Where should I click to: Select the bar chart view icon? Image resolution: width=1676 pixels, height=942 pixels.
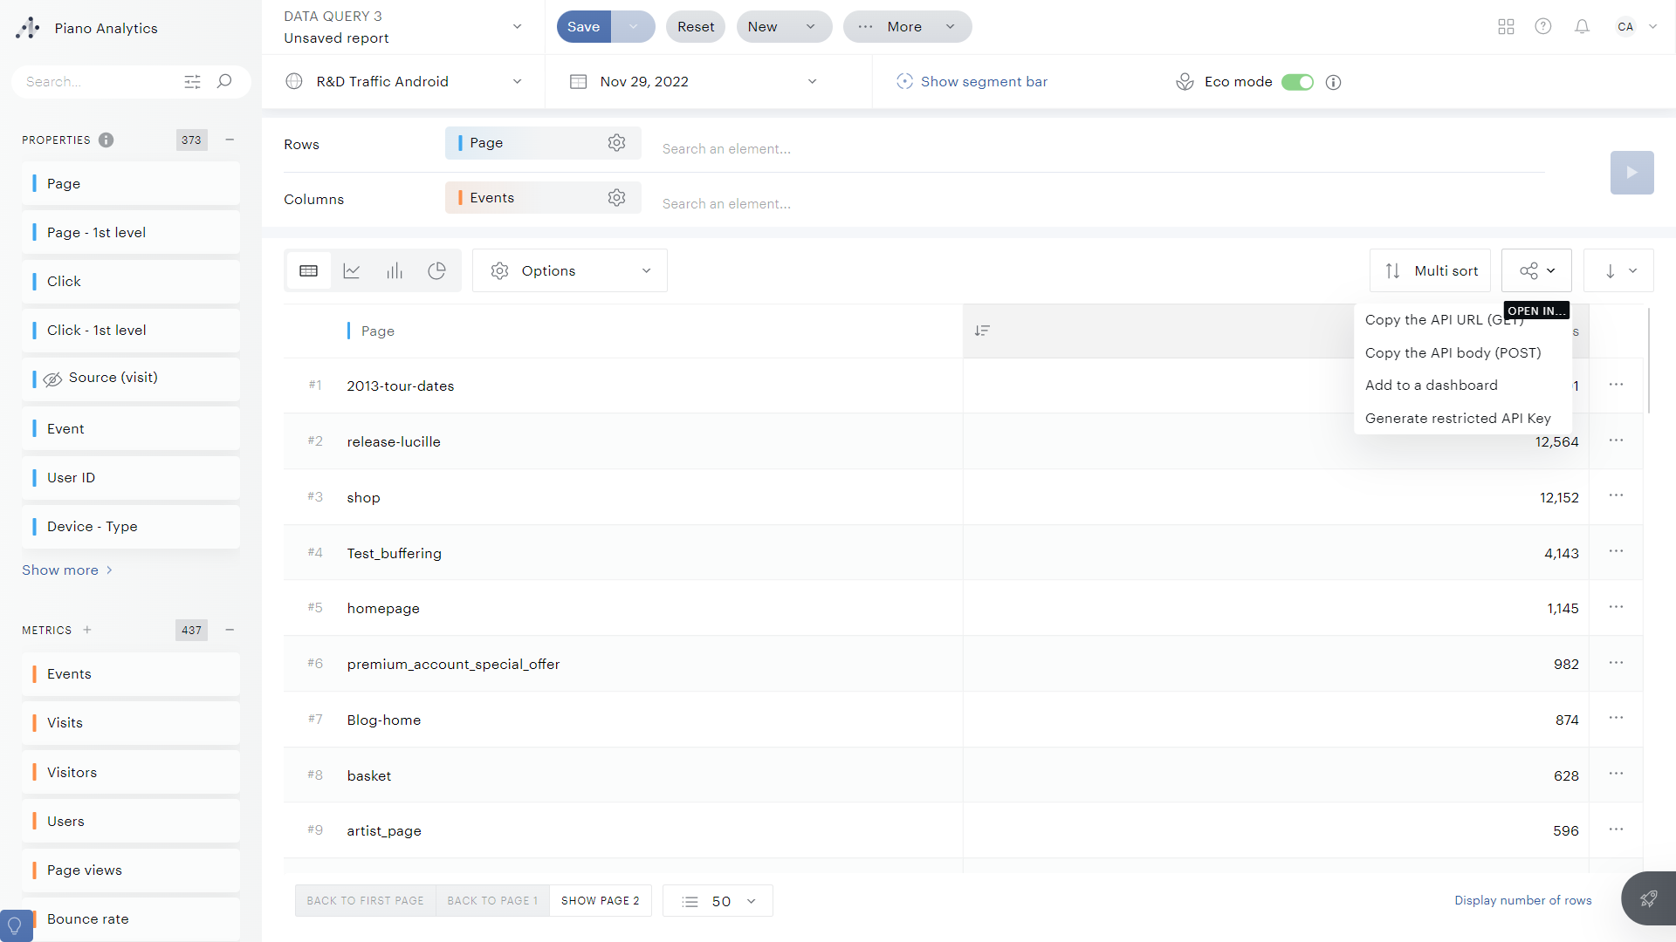coord(395,270)
